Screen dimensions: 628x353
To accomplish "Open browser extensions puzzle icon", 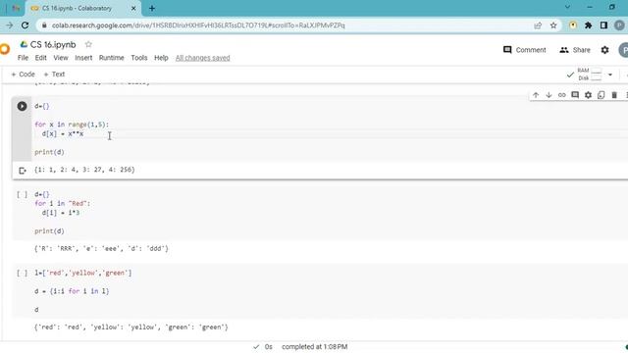I will point(588,25).
